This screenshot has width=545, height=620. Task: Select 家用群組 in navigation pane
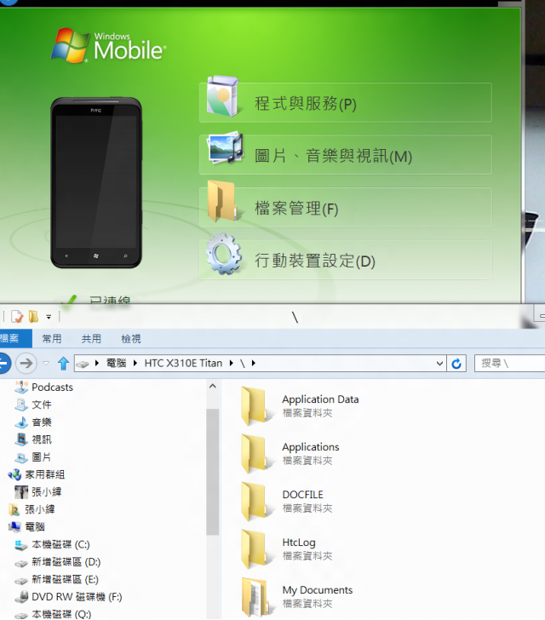44,474
